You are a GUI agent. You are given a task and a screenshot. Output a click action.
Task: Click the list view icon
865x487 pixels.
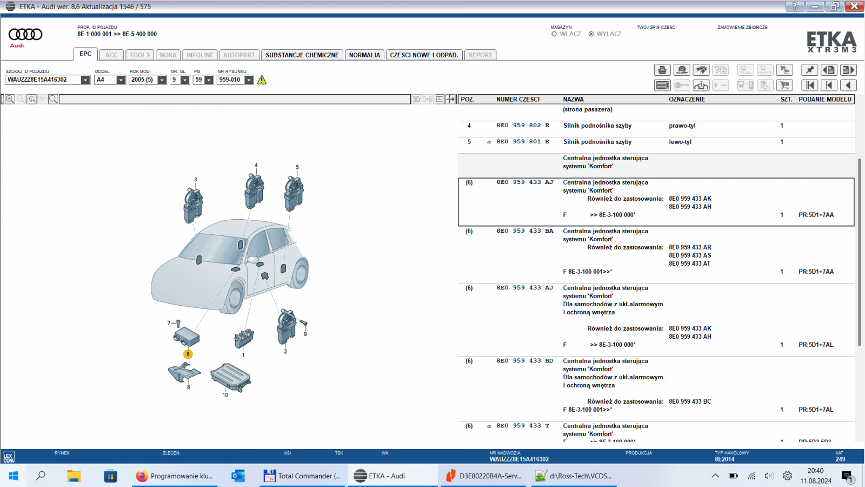pos(662,85)
